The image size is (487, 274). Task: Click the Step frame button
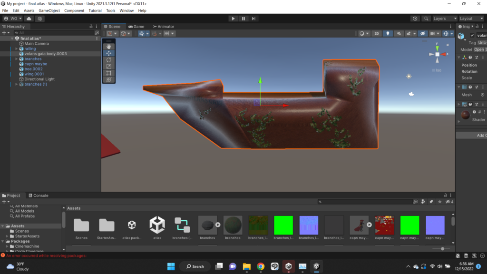click(253, 19)
